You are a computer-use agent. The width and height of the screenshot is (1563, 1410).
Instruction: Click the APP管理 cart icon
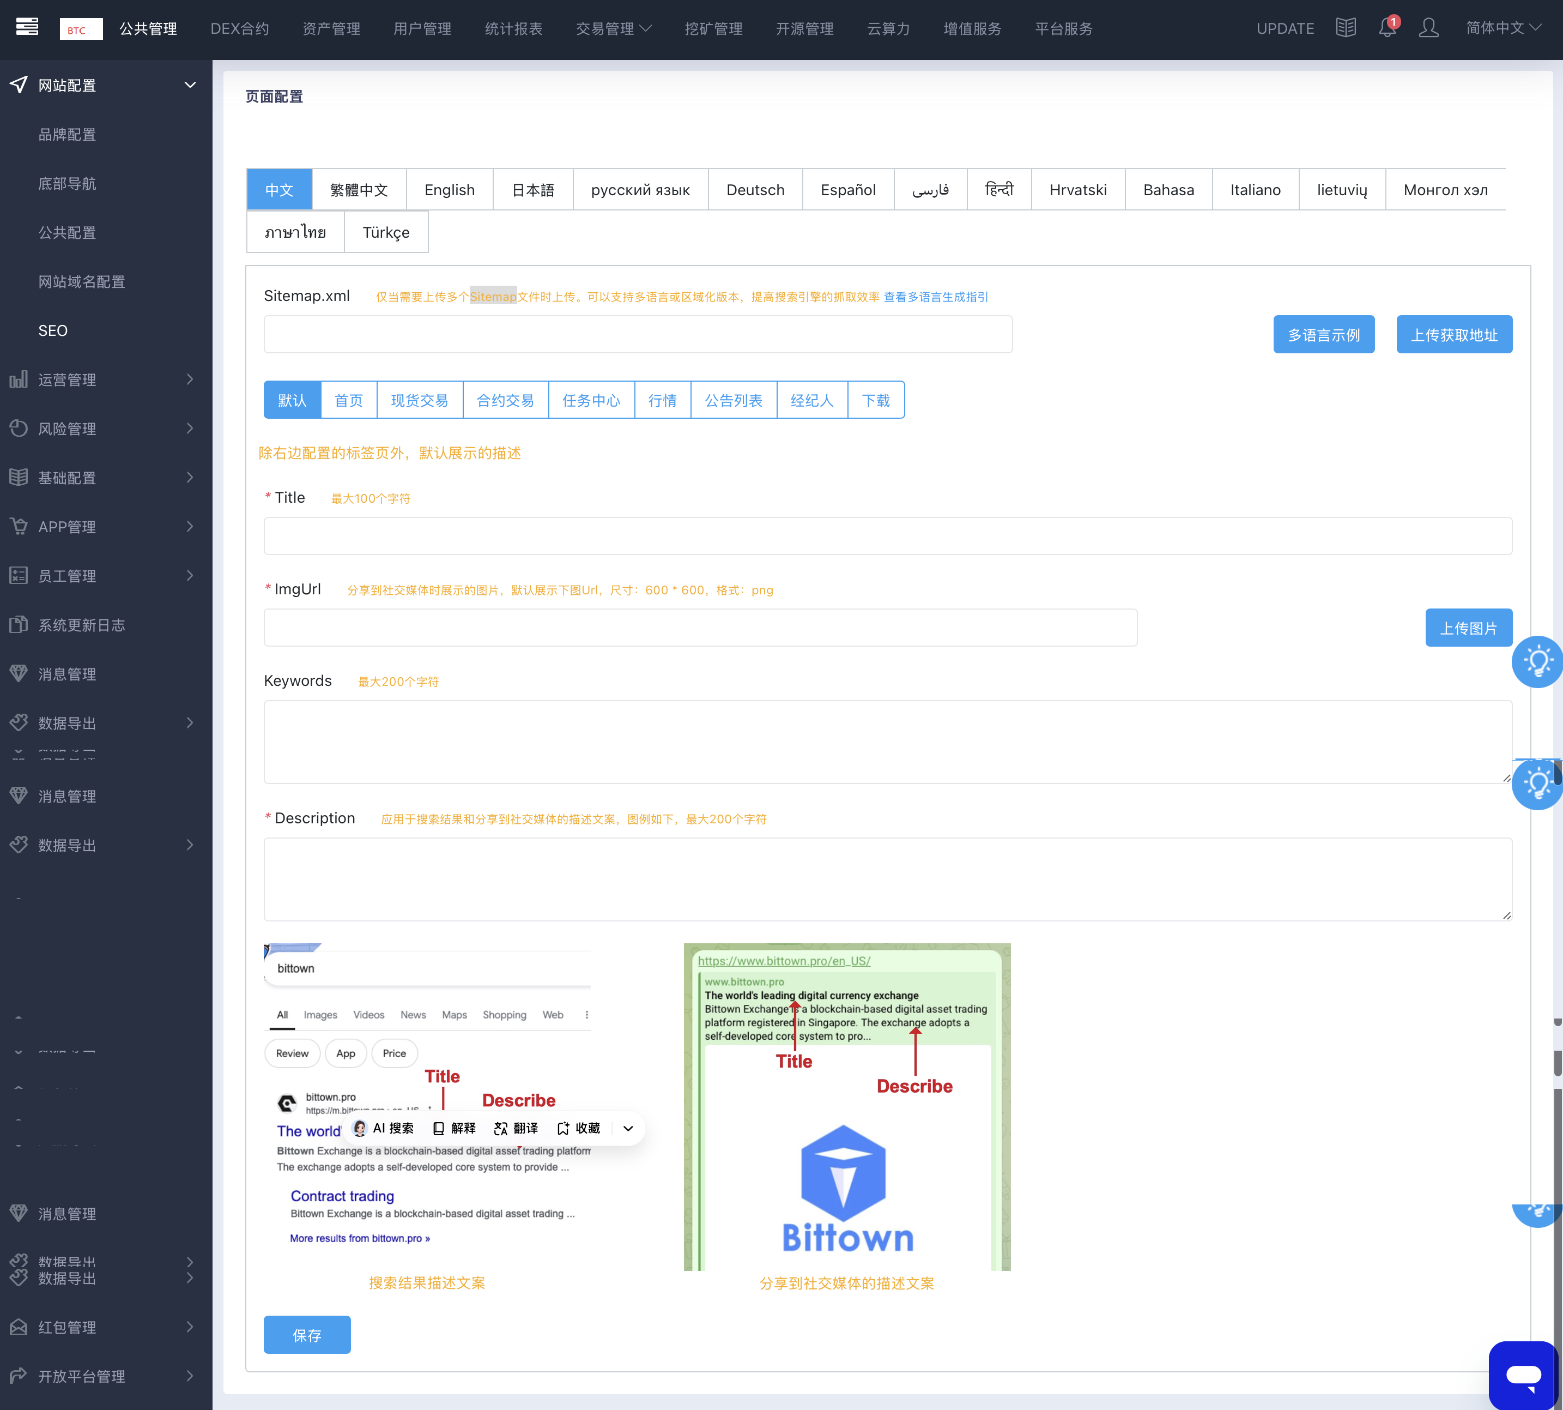tap(19, 526)
